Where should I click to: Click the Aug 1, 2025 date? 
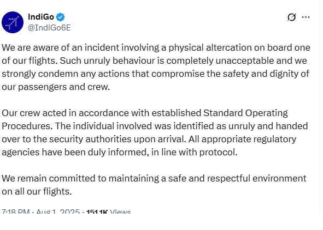(58, 211)
